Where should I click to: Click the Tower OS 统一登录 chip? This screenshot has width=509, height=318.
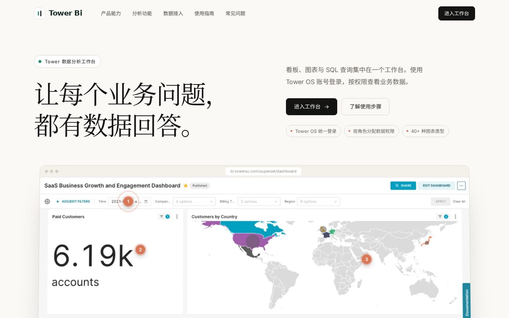[x=314, y=131]
